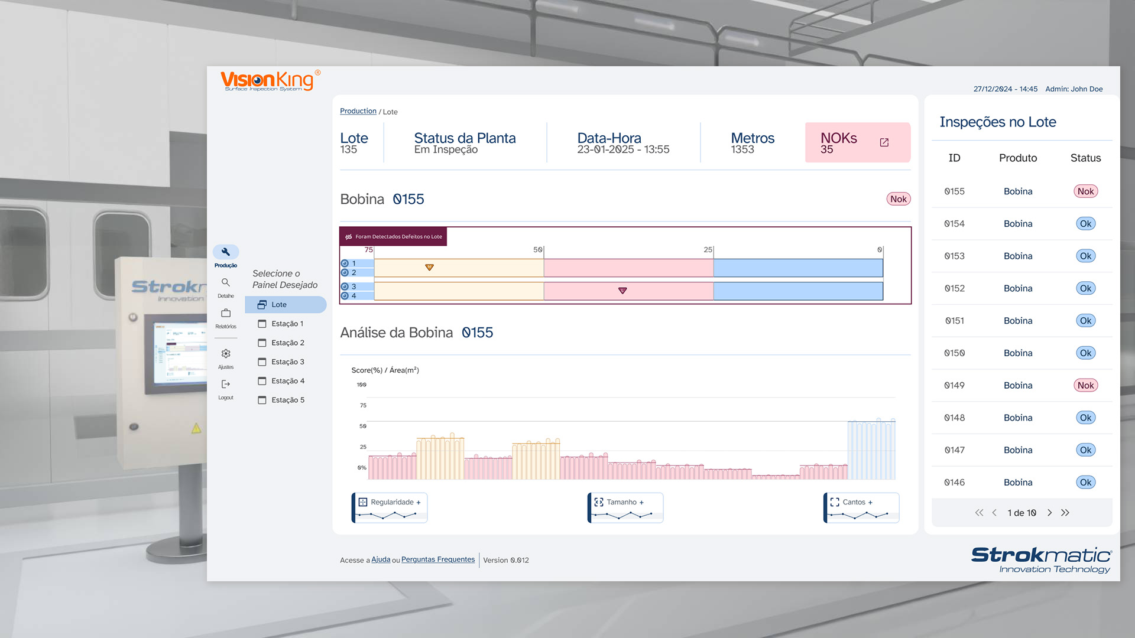Open the Ajustes gear icon
Viewport: 1135px width, 638px height.
226,354
